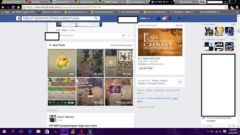This screenshot has width=240, height=135.
Task: Open the golden medal ₱99 sale thumbnail
Action: click(62, 63)
